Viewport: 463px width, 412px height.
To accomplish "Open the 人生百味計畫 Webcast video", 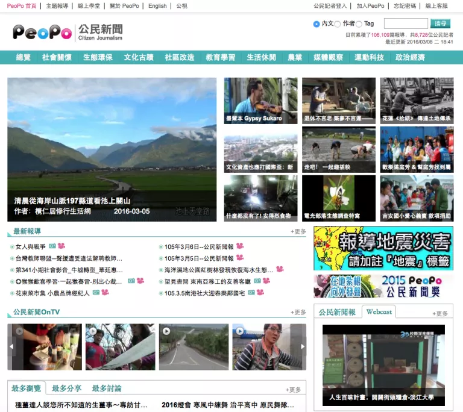I will pos(383,365).
